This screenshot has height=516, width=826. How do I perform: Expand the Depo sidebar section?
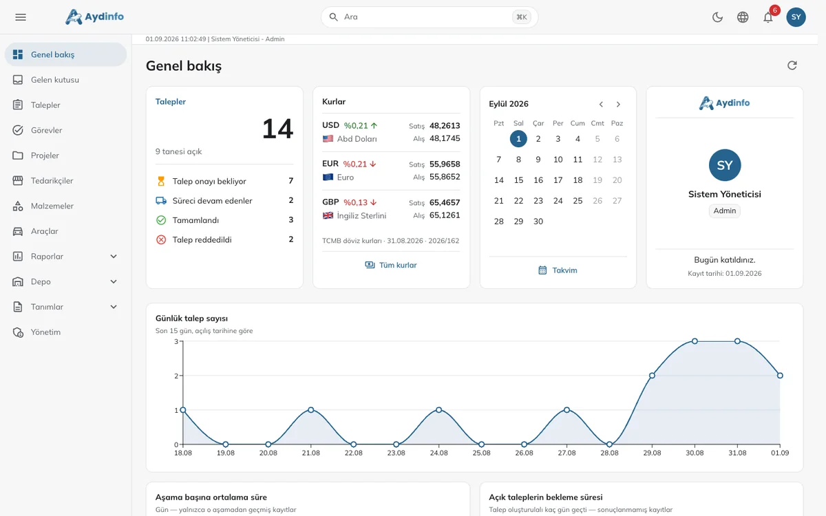pos(65,281)
